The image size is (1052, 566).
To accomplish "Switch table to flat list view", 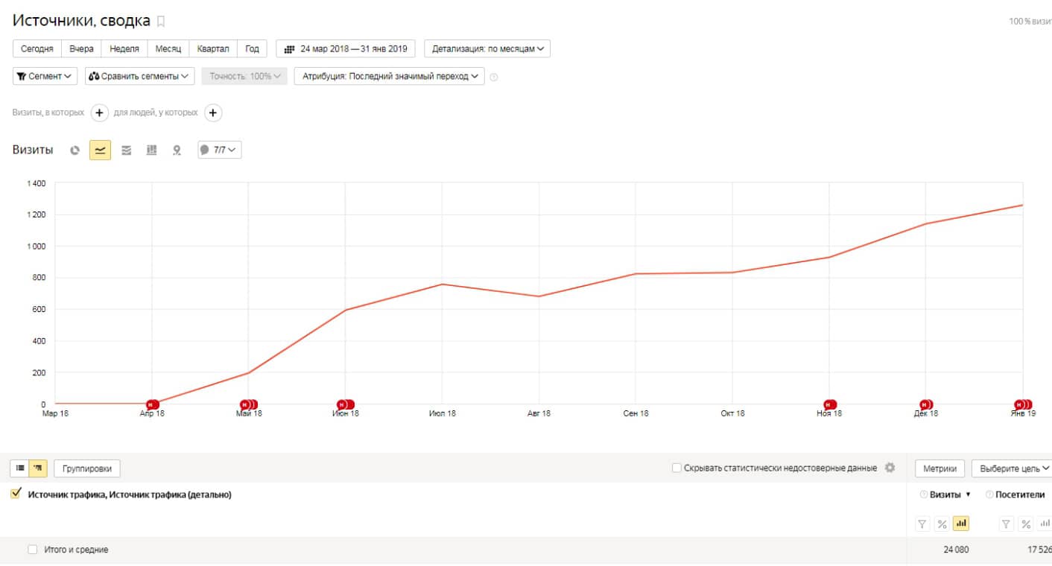I will (20, 468).
